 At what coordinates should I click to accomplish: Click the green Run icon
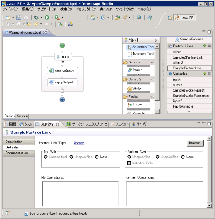[47, 18]
